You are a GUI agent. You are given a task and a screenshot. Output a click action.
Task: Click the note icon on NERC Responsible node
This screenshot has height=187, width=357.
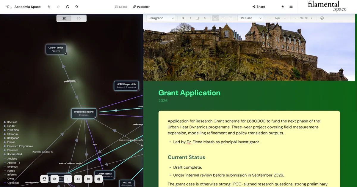tap(138, 90)
